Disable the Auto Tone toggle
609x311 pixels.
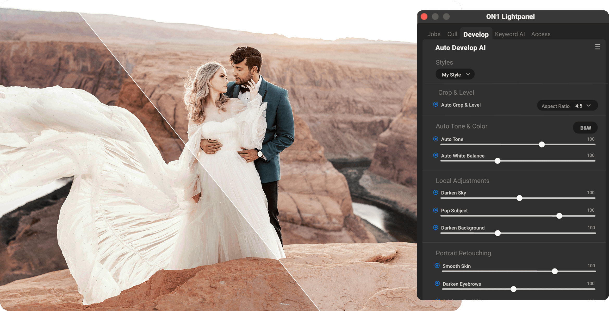(x=436, y=139)
